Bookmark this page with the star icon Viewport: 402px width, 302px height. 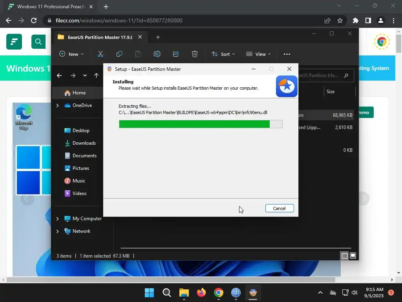tap(340, 20)
